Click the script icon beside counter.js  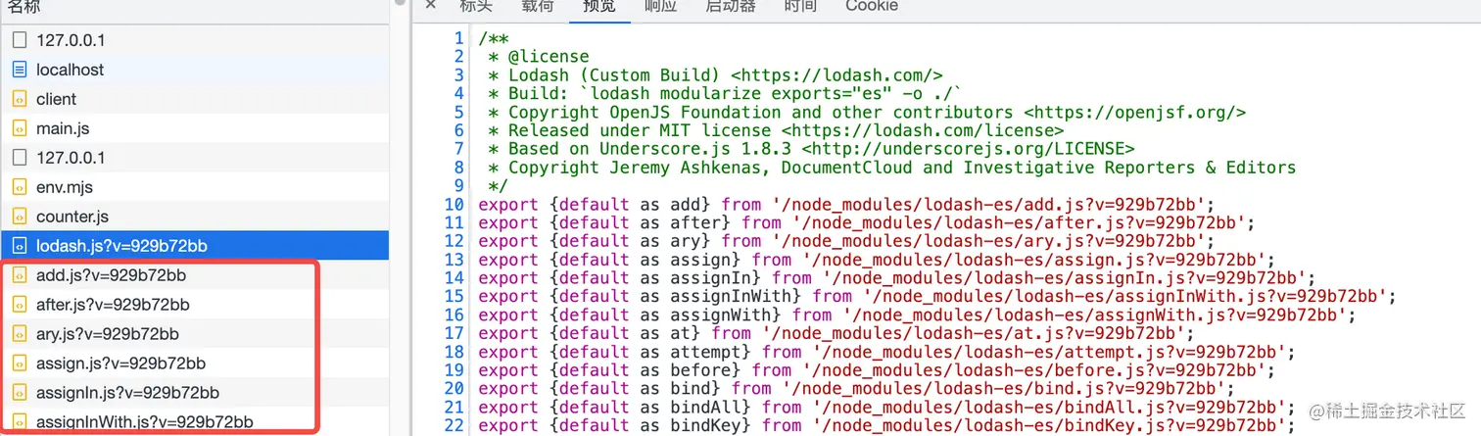[x=20, y=216]
